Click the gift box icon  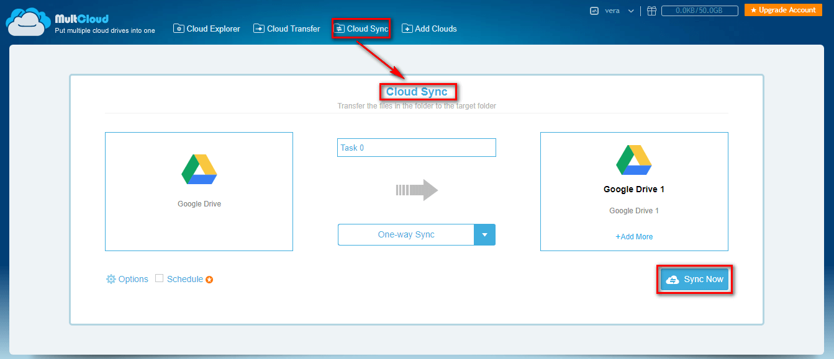(x=651, y=11)
